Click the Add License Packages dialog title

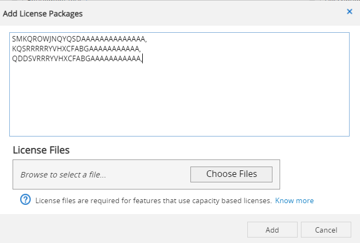pos(43,14)
